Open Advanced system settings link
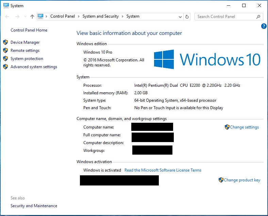268x216 pixels. [x=34, y=67]
